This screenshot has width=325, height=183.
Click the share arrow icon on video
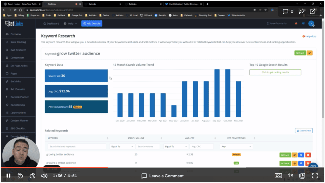tap(302, 12)
